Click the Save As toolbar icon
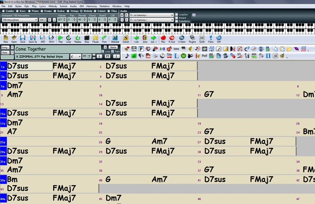The width and height of the screenshot is (315, 204). click(33, 39)
